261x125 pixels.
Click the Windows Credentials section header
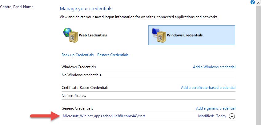(78, 67)
